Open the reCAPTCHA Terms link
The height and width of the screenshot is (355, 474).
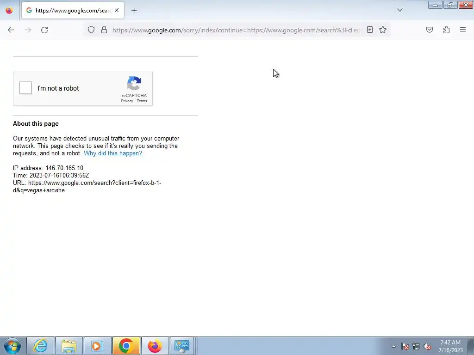point(142,101)
